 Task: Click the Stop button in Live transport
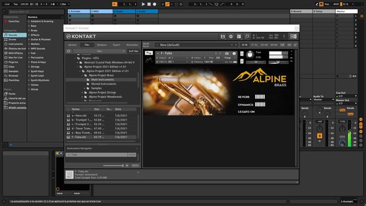coord(149,4)
